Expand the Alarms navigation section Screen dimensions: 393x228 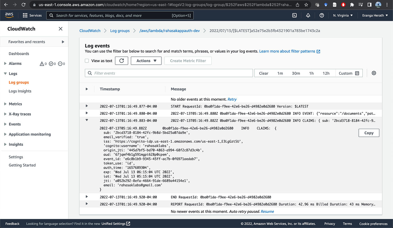(5, 64)
